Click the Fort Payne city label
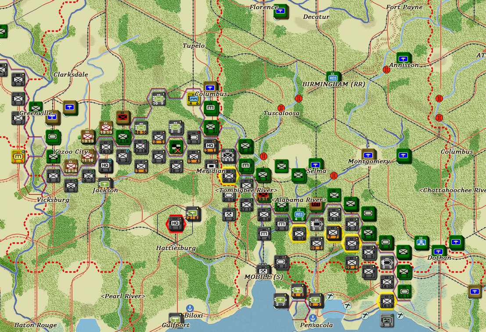The width and height of the screenshot is (486, 332). 404,7
